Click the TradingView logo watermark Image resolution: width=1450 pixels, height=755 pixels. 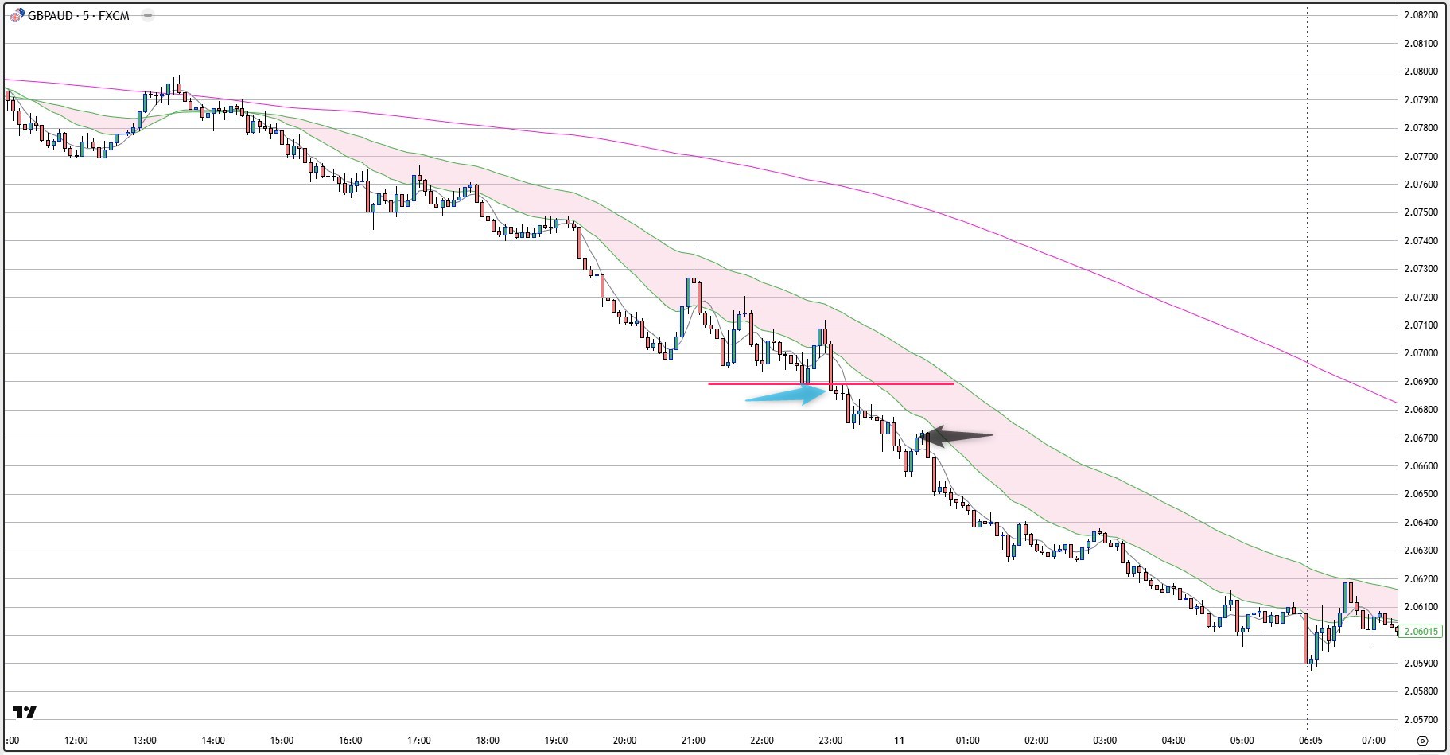click(x=25, y=712)
